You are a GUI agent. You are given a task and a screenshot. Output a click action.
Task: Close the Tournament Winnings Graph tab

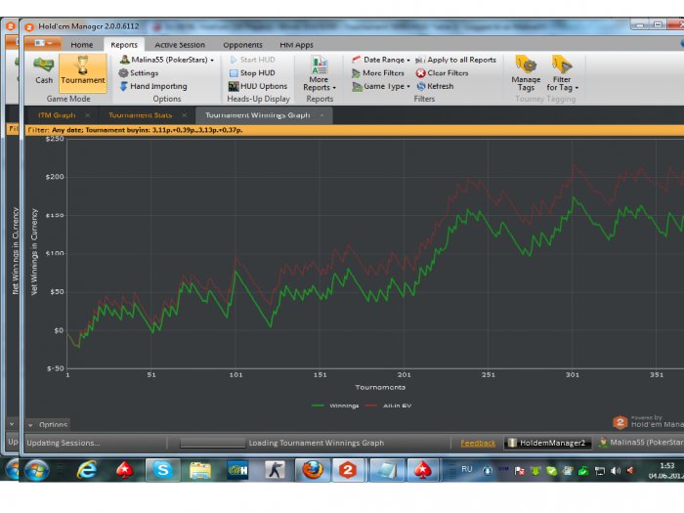coord(321,115)
